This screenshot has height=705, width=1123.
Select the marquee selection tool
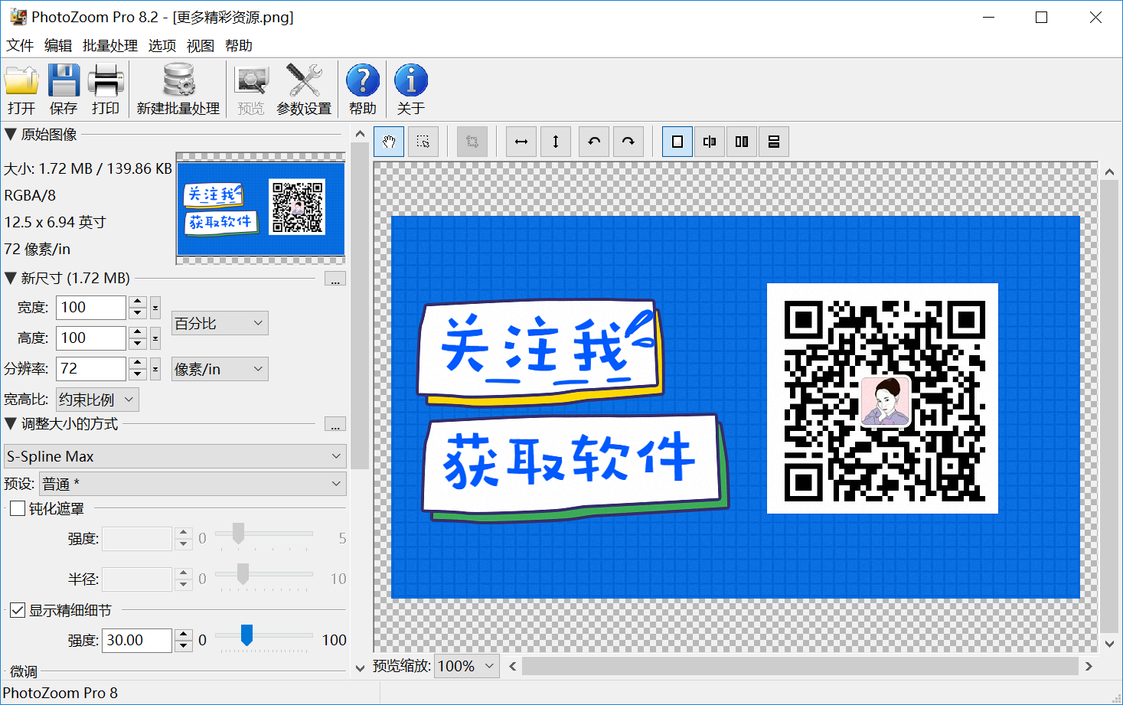(x=423, y=142)
